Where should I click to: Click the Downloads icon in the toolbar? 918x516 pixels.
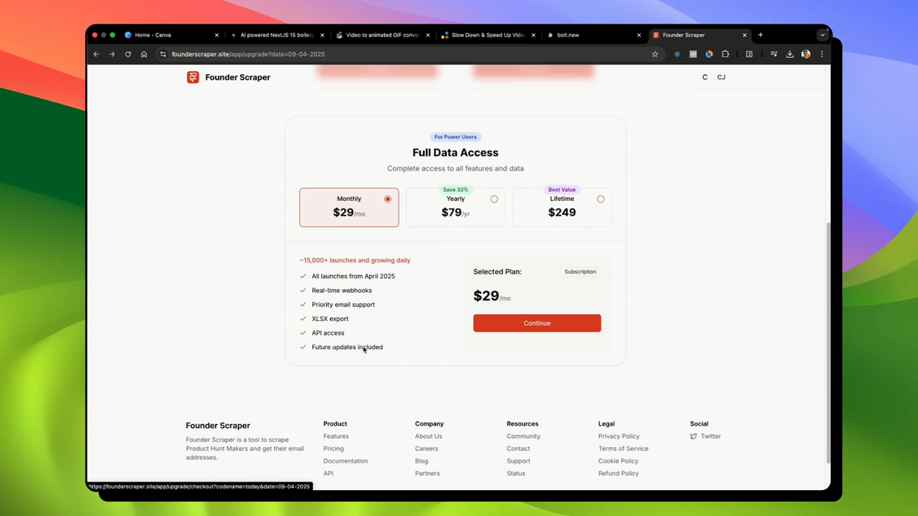coord(789,54)
